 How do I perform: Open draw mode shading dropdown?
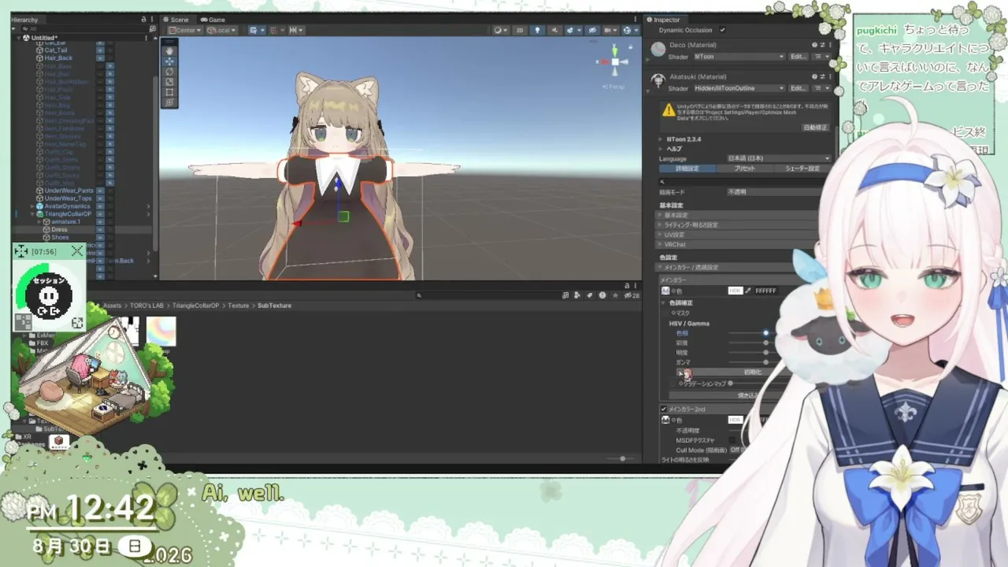(x=501, y=30)
